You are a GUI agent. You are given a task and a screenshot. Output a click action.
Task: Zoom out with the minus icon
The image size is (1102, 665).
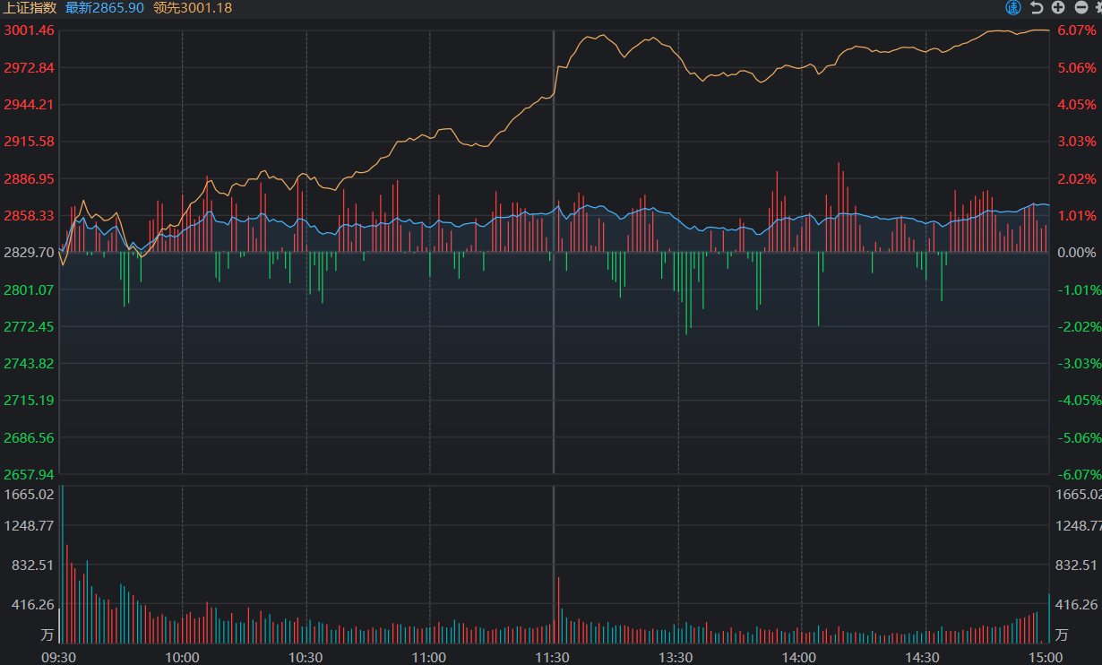coord(1080,8)
